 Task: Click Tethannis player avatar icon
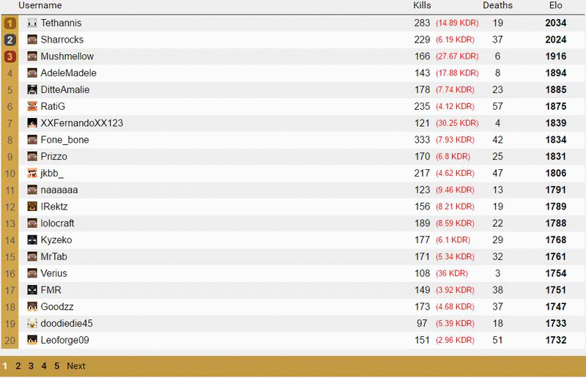coord(32,23)
